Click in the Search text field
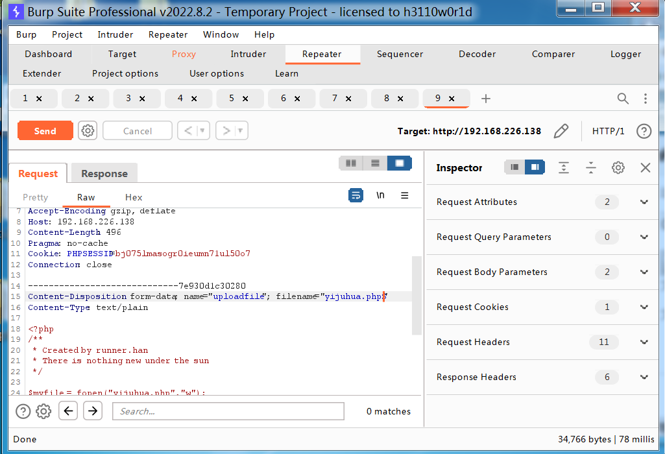 228,411
